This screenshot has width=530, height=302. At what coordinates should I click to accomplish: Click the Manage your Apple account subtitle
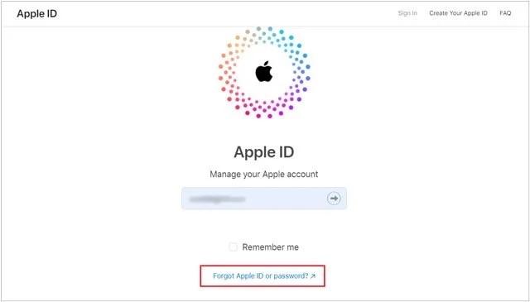[x=264, y=175]
